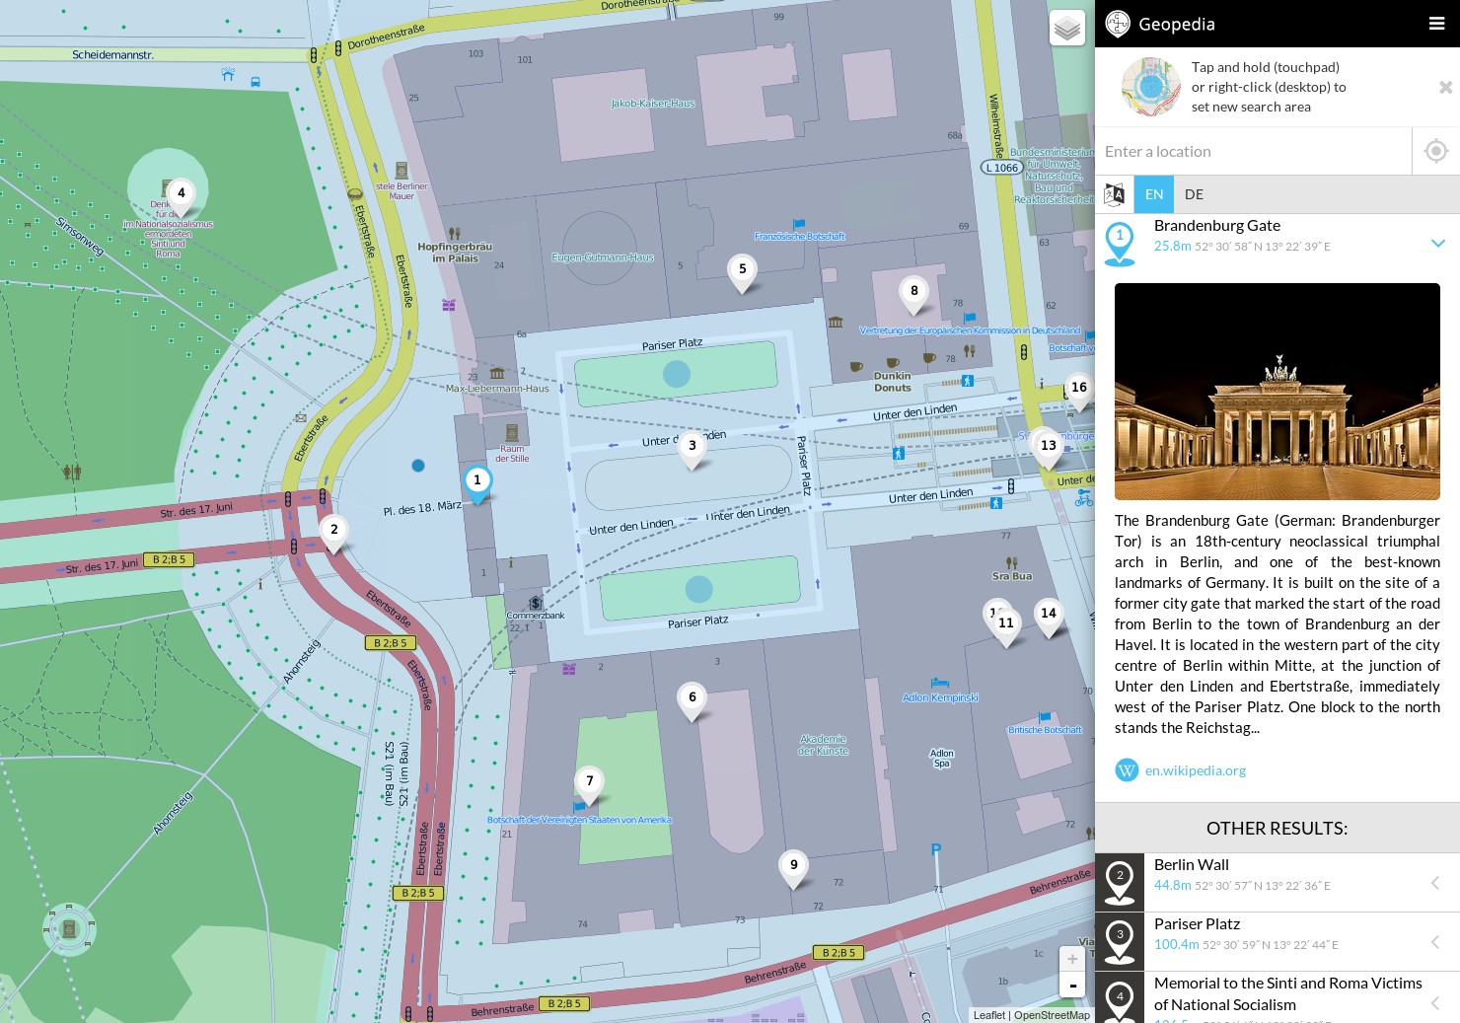Open the Geopedia hamburger menu
Screen dimensions: 1460x1023
(1436, 24)
